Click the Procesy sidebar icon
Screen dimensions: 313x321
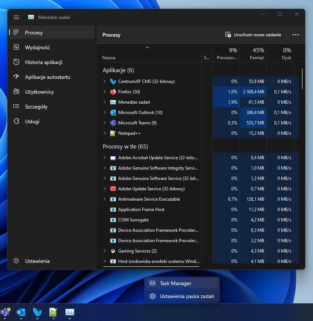(16, 32)
